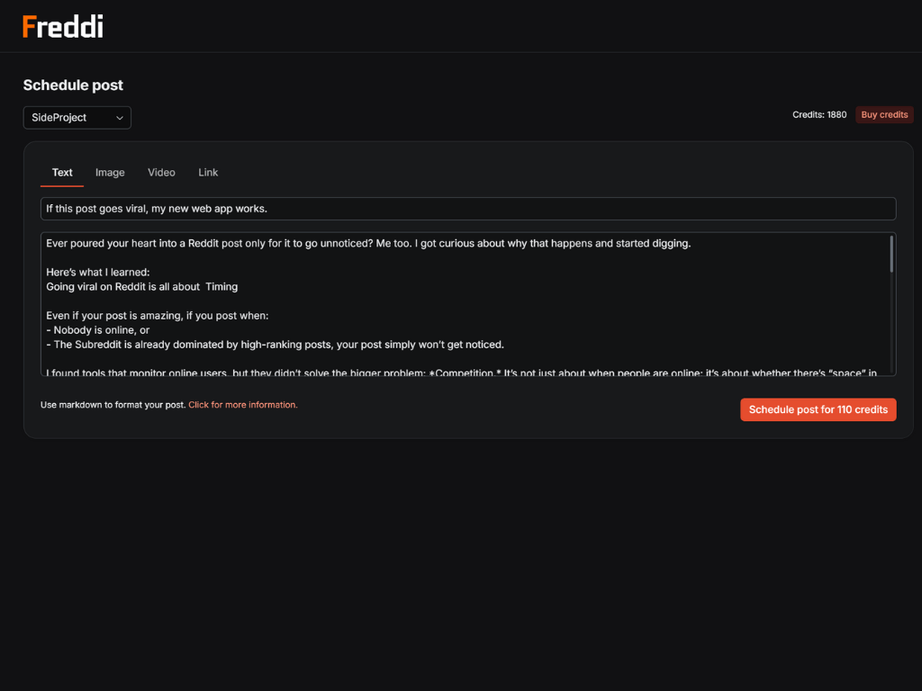Click the "Use markdown to format your post" hint
922x691 pixels.
pyautogui.click(x=113, y=405)
